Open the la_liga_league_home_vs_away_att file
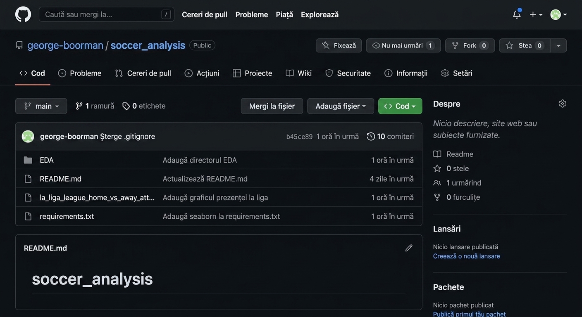This screenshot has width=582, height=317. pyautogui.click(x=97, y=198)
